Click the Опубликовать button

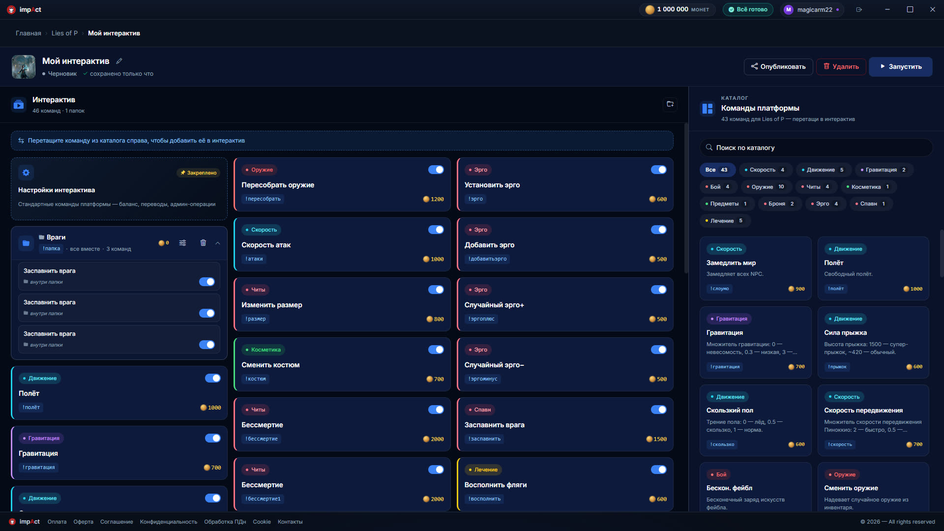(778, 66)
